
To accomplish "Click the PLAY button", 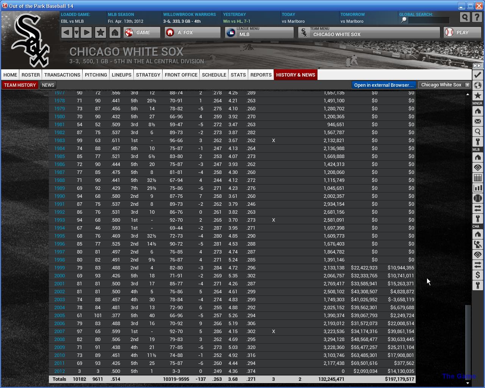I will tap(462, 32).
